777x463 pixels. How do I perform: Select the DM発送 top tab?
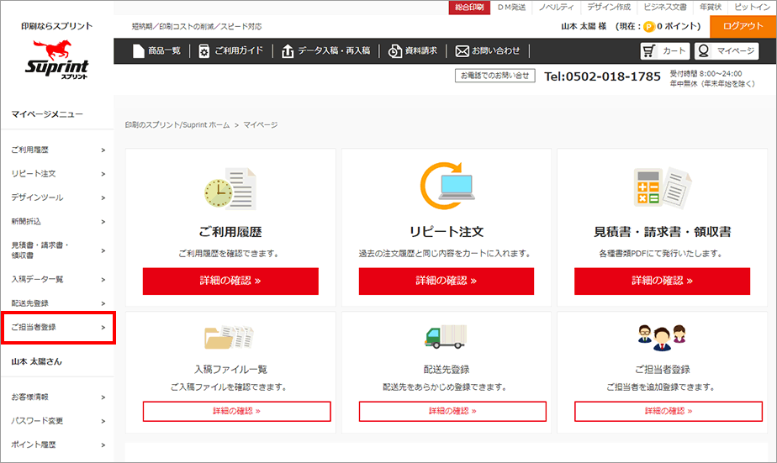[x=511, y=8]
